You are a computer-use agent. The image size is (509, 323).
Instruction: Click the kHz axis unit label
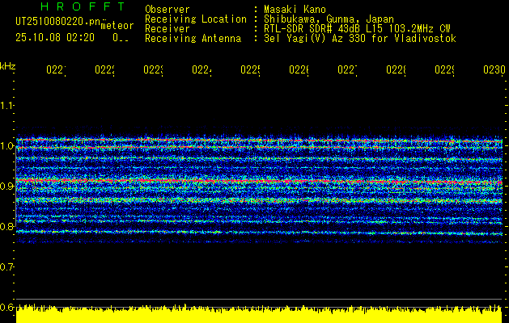[7, 65]
